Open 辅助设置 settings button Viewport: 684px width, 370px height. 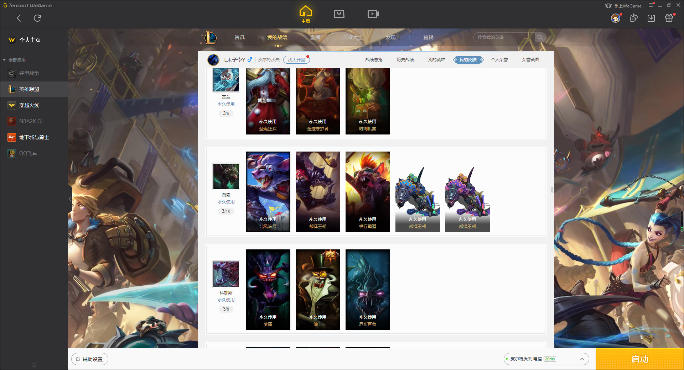click(89, 359)
